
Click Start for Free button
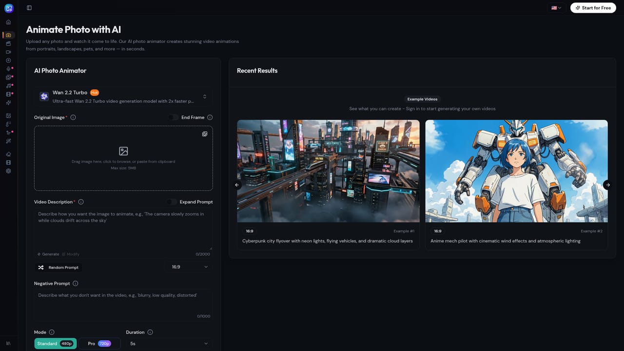(x=593, y=8)
